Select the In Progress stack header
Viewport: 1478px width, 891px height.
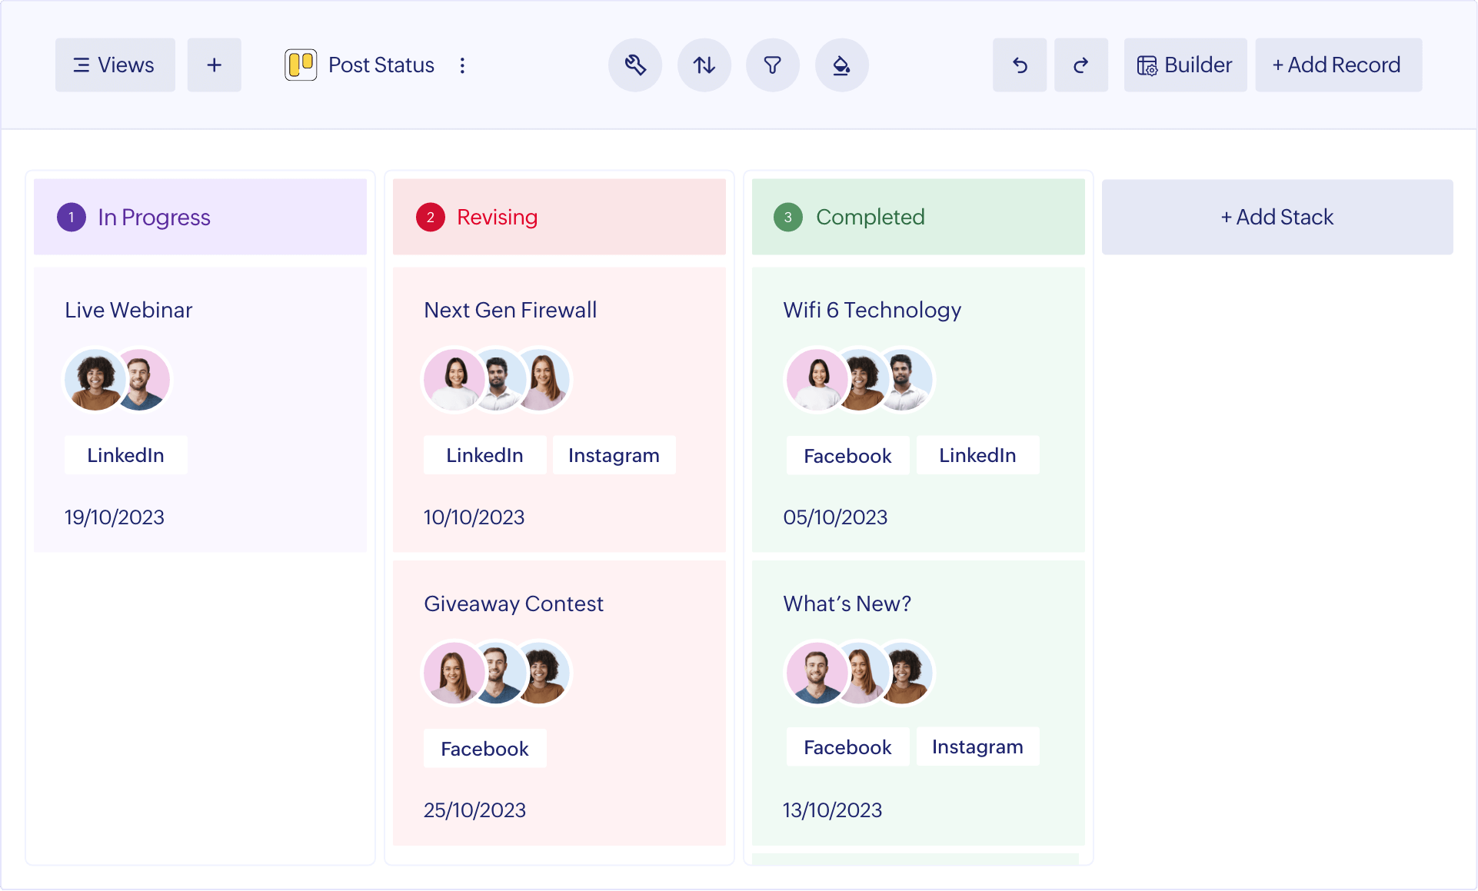(x=200, y=218)
